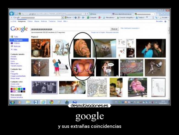
Task: Open Noticias in top navigation
Action: click(44, 21)
